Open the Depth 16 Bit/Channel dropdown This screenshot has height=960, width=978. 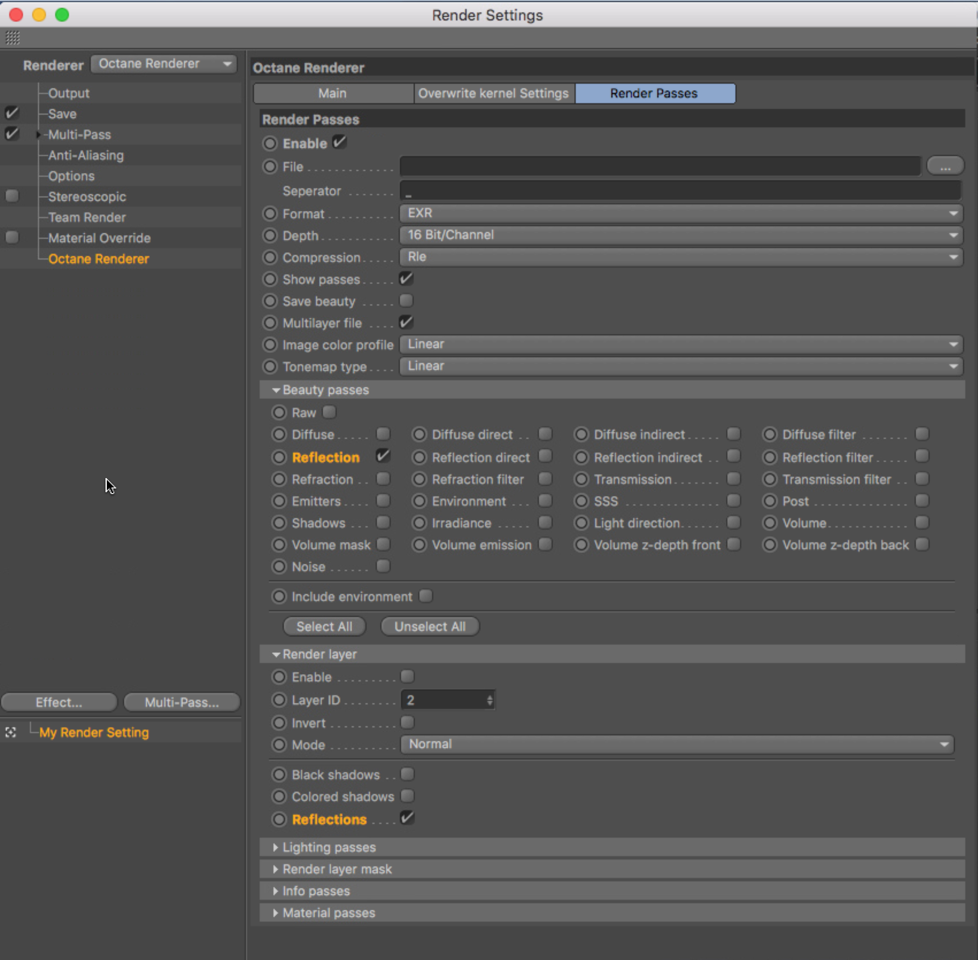click(680, 235)
